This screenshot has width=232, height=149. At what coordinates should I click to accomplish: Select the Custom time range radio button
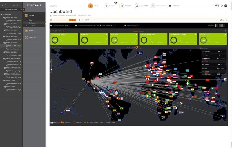83,20
